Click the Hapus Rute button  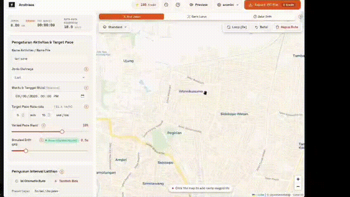287,27
